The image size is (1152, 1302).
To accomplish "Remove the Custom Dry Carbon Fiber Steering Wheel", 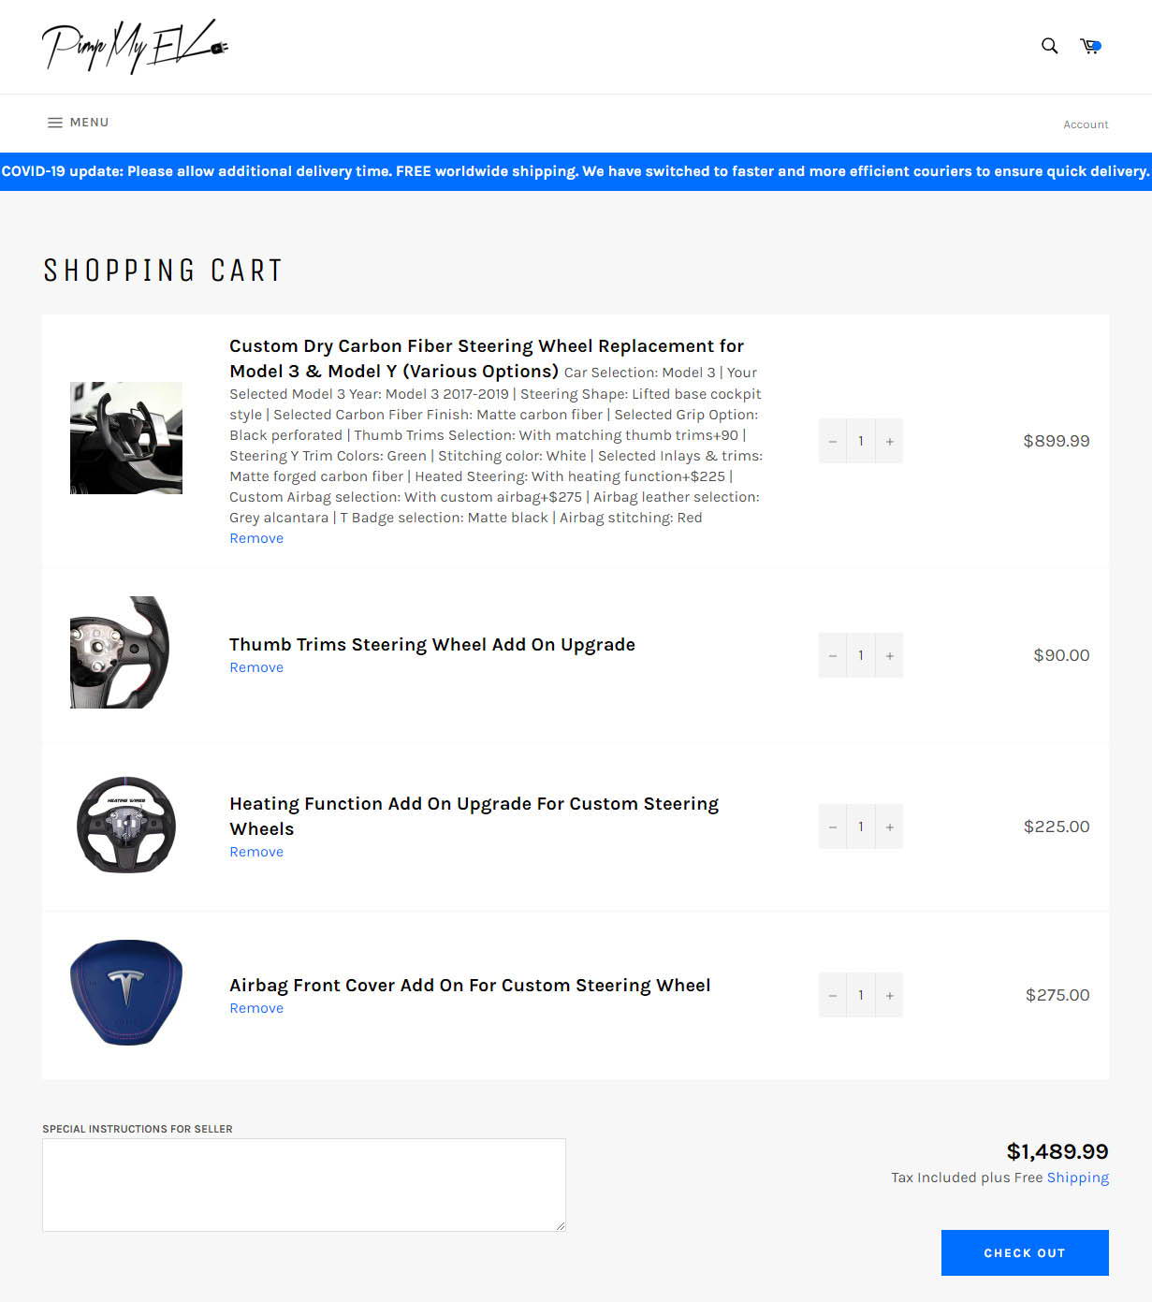I will (x=256, y=538).
